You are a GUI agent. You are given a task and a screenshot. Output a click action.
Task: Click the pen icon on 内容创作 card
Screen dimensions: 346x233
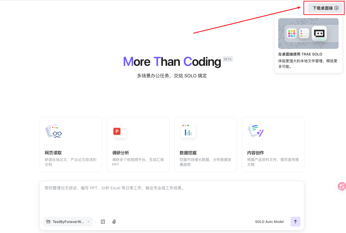(x=255, y=131)
